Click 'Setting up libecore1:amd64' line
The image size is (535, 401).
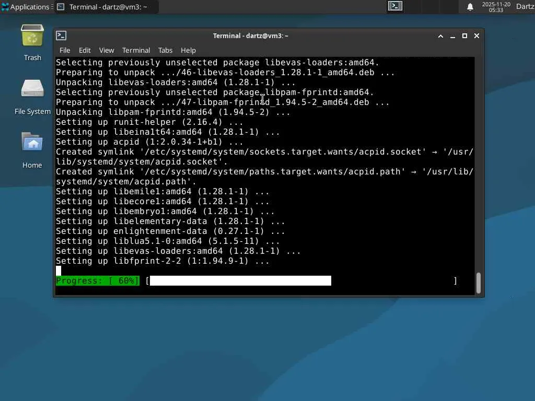click(x=162, y=202)
